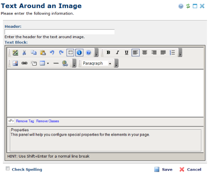Enable the Check Spelling checkbox

coord(8,169)
